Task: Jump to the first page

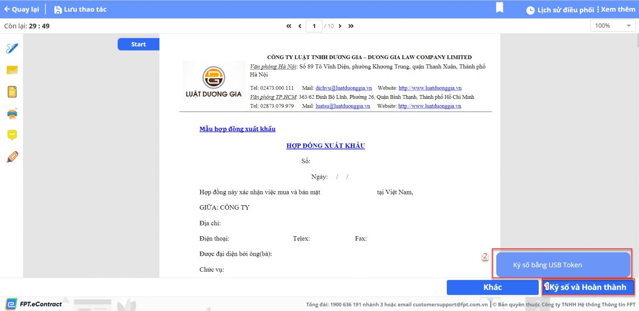Action: [x=289, y=26]
